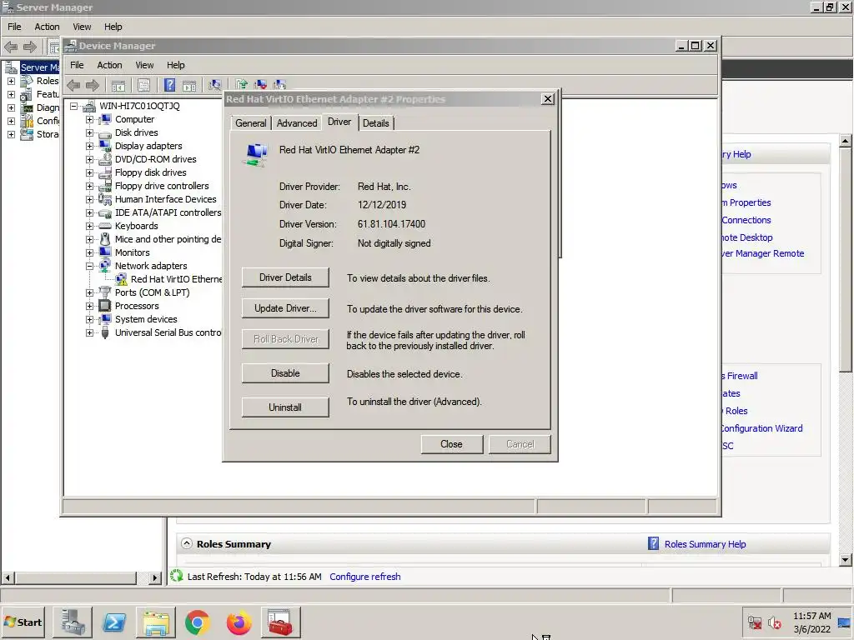The width and height of the screenshot is (854, 640).
Task: Click the tree pane's horizontal scrollbar right arrow
Action: [x=154, y=577]
